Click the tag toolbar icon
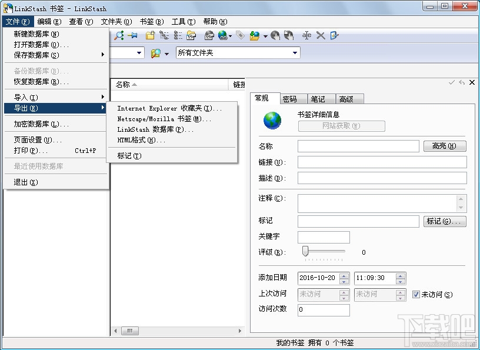The height and width of the screenshot is (350, 480). pyautogui.click(x=241, y=35)
